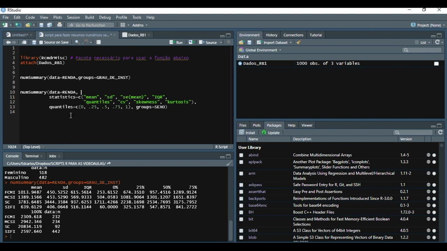447x251 pixels.
Task: Print the current file
Action: 60,25
